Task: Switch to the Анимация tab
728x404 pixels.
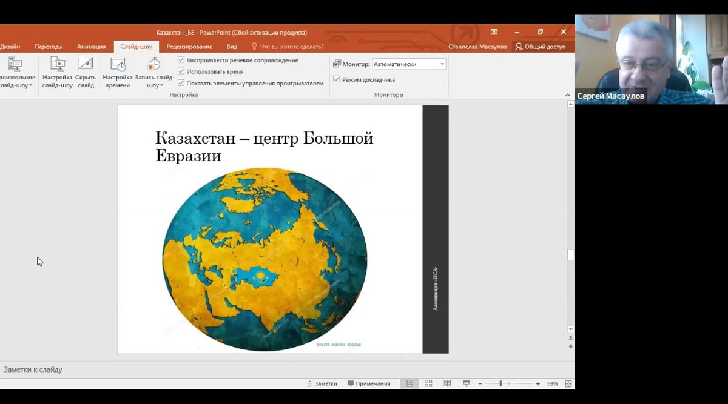Action: coord(91,47)
